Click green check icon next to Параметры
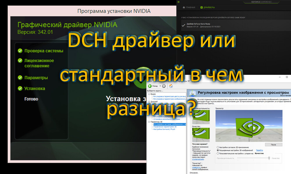The width and height of the screenshot is (291, 174). 20,78
